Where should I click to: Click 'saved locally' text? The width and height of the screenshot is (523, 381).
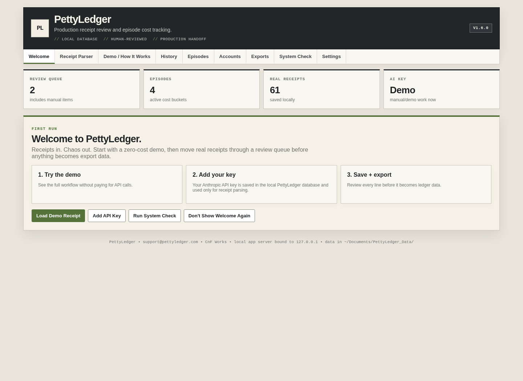[282, 100]
